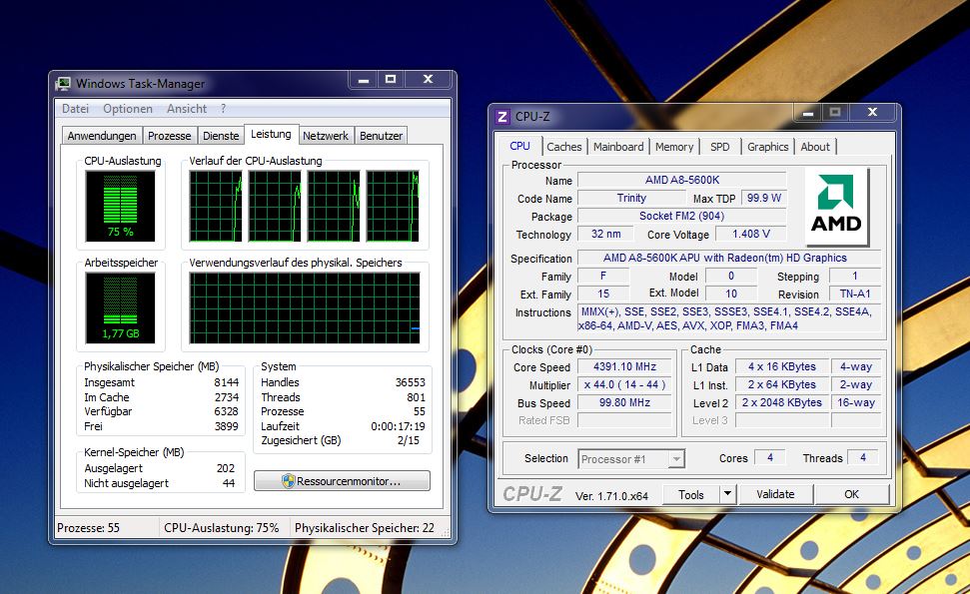Click the Socket FM2 (904) package value
Screen dimensions: 970x594
(x=681, y=216)
